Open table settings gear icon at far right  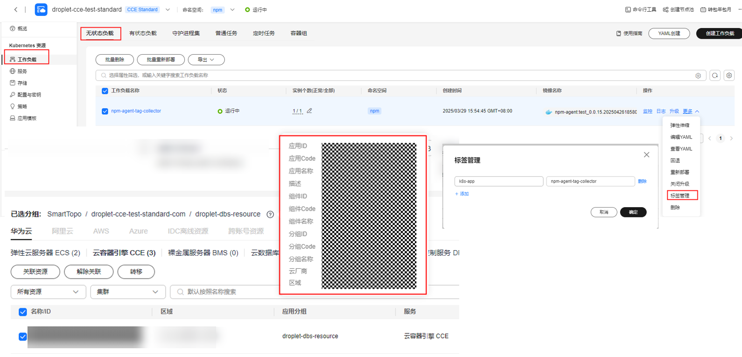(x=729, y=76)
